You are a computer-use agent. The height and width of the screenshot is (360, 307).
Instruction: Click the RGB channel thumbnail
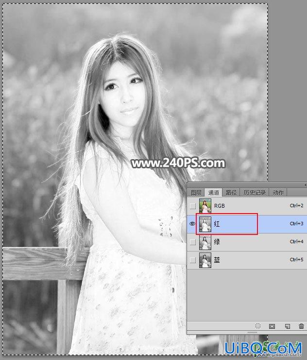[x=205, y=206]
